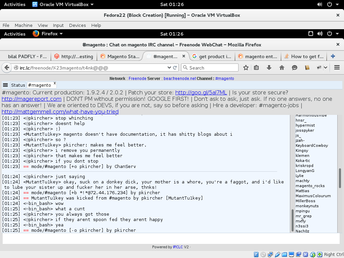Click the Firebug bug icon

point(319,68)
